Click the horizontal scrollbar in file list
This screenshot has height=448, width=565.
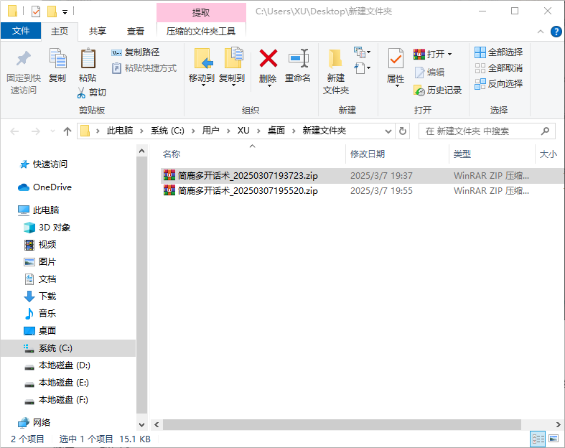pos(342,424)
